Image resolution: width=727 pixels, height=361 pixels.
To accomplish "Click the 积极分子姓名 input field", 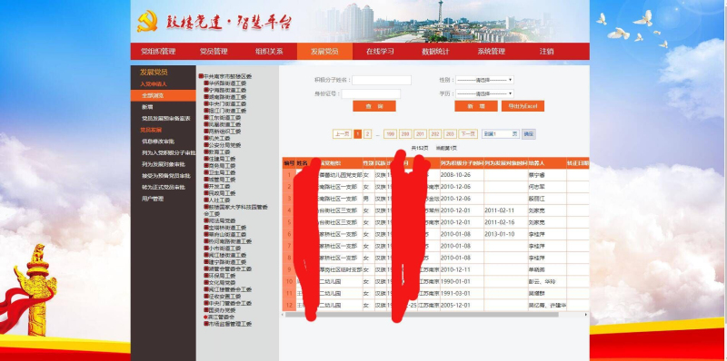I will tap(382, 80).
